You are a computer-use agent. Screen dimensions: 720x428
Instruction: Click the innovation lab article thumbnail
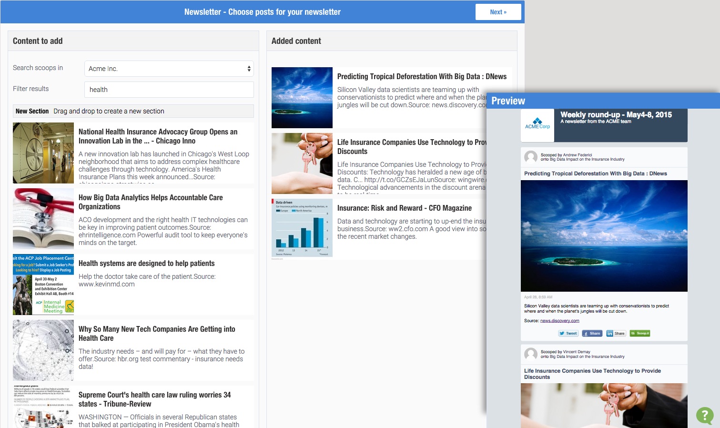click(x=43, y=153)
